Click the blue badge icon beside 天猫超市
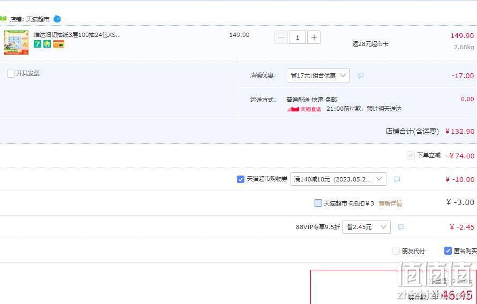Image resolution: width=477 pixels, height=304 pixels. tap(57, 19)
